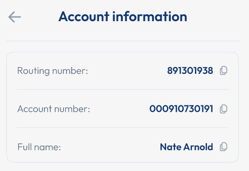Click the word 'number:' in Account number label
This screenshot has height=171, width=249.
tap(72, 109)
